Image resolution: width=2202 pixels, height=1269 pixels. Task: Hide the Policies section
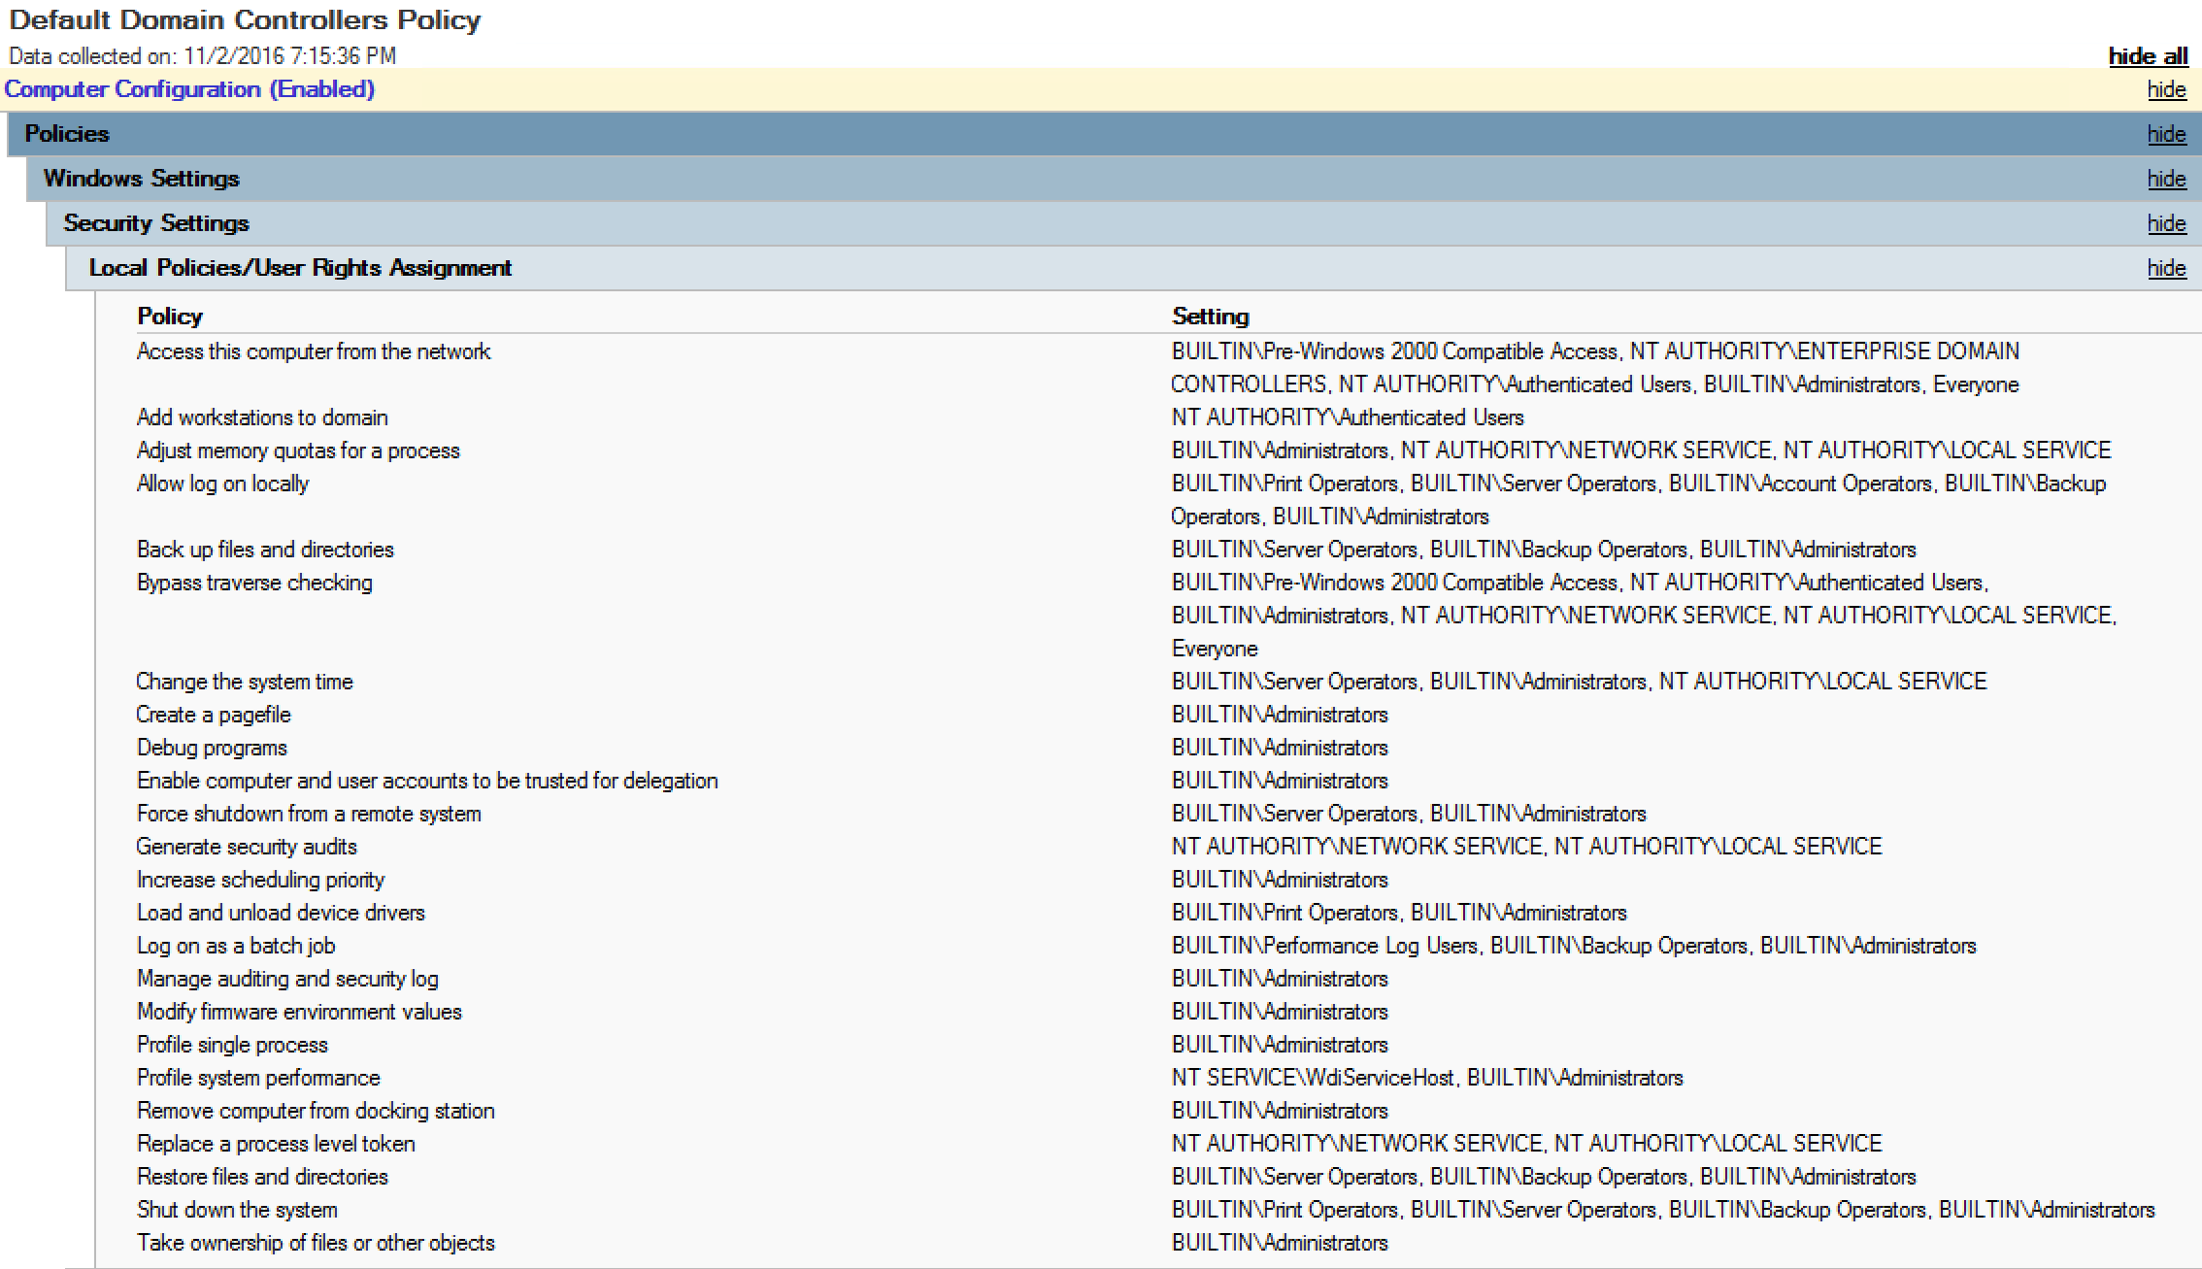2165,134
